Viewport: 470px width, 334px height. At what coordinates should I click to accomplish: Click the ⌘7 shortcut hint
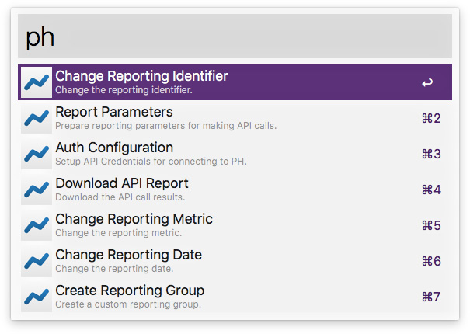[x=430, y=297]
